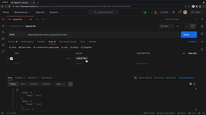Open the comments icon in right sidebar

point(202,34)
